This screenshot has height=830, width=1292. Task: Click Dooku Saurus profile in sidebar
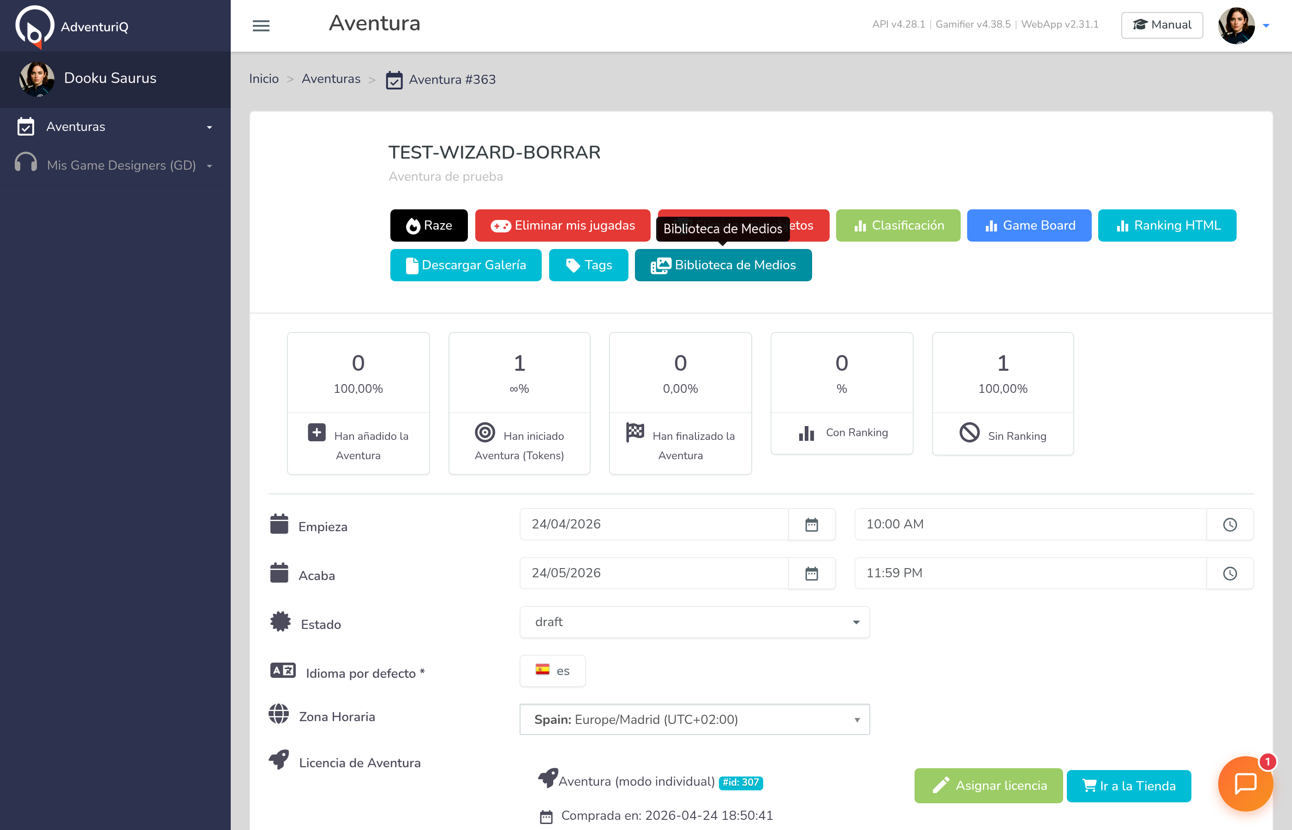pyautogui.click(x=115, y=79)
